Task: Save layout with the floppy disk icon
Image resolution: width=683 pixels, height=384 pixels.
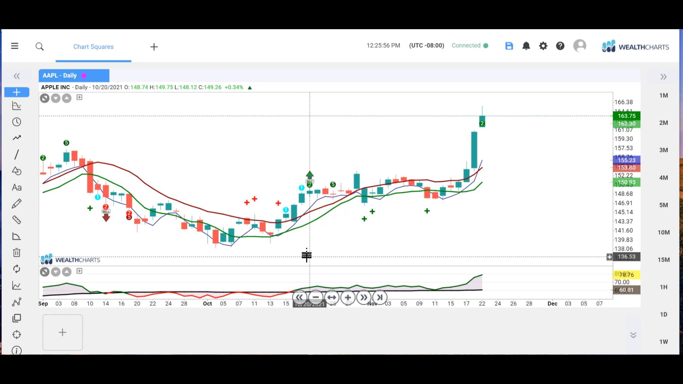Action: coord(509,46)
